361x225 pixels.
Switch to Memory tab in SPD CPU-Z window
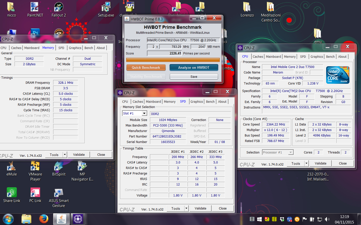point(169,102)
